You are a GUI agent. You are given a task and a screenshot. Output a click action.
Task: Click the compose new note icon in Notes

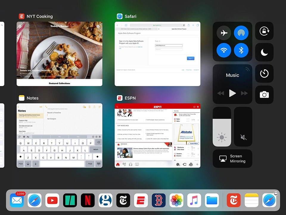pyautogui.click(x=100, y=107)
